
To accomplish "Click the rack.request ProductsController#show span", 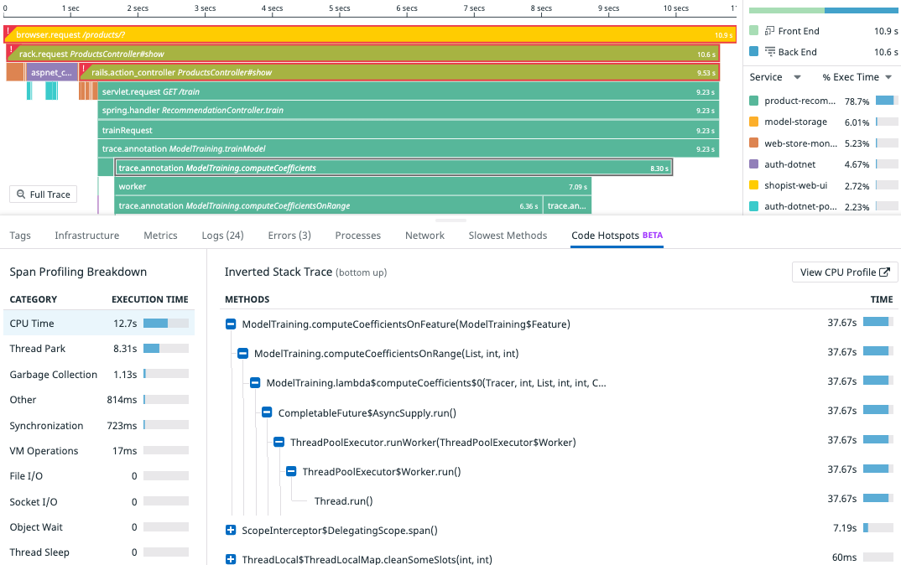I will pyautogui.click(x=363, y=54).
